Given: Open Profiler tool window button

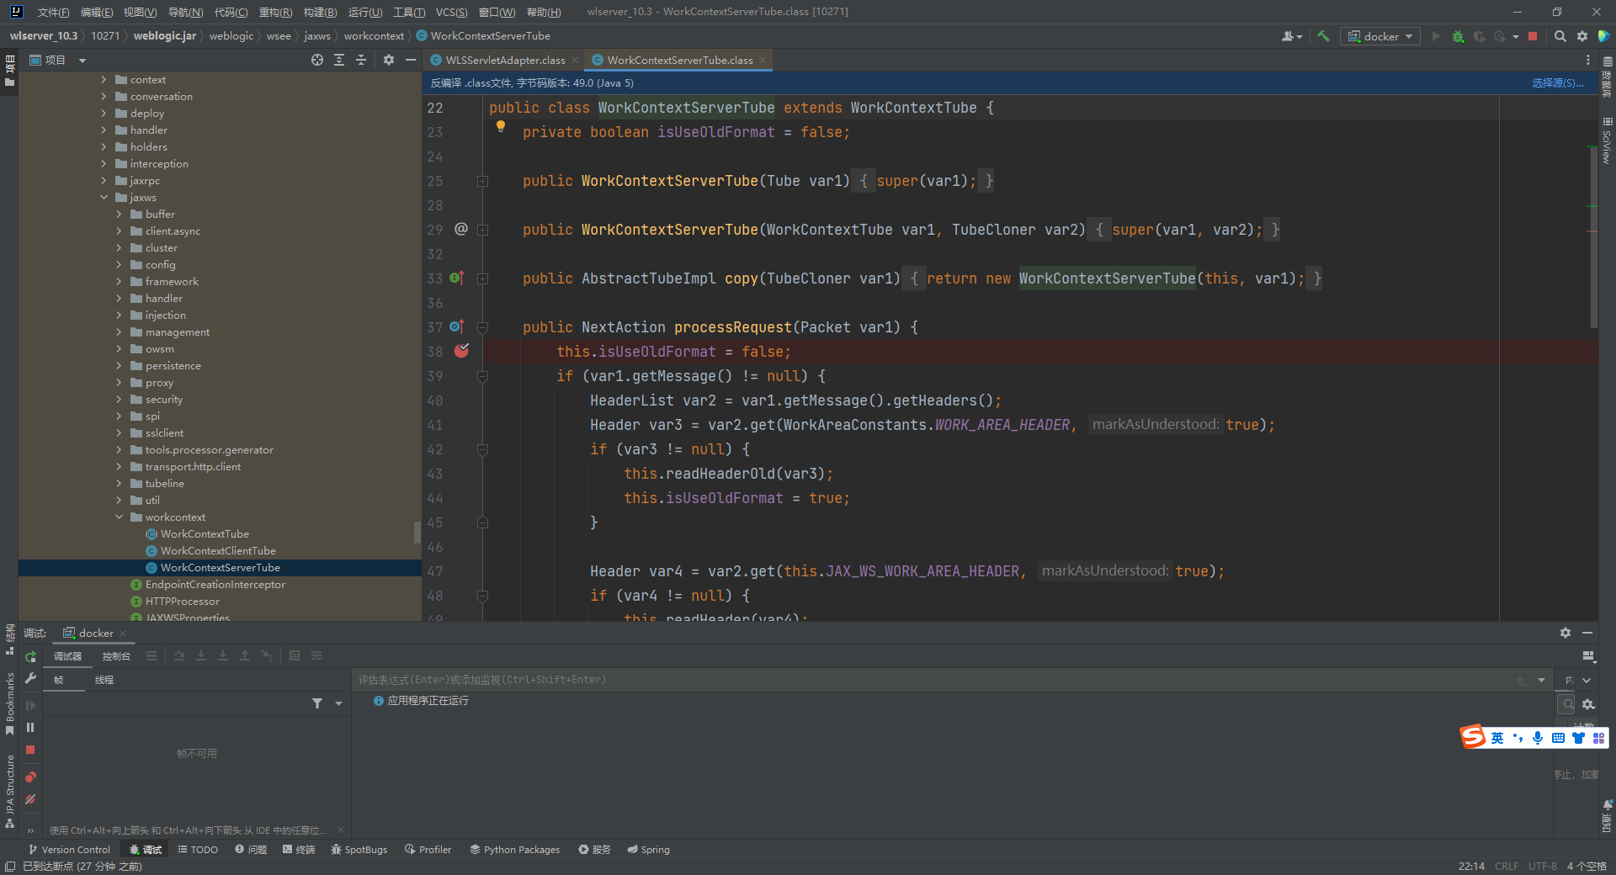Looking at the screenshot, I should click(428, 850).
